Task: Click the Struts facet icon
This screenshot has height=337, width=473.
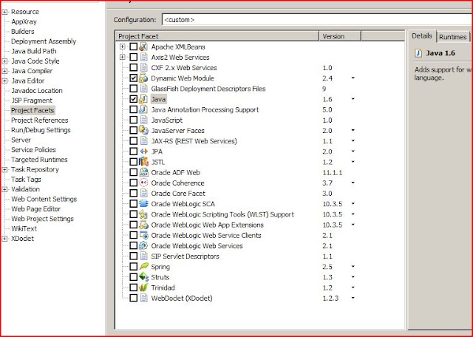Action: pyautogui.click(x=143, y=277)
